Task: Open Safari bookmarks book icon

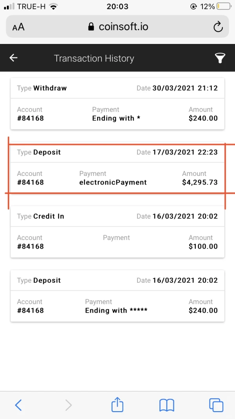Action: (166, 404)
